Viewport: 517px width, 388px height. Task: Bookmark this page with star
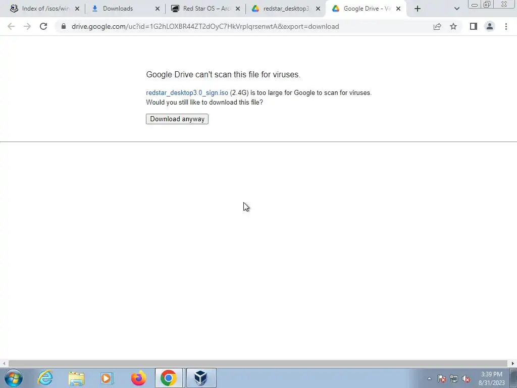[x=453, y=26]
